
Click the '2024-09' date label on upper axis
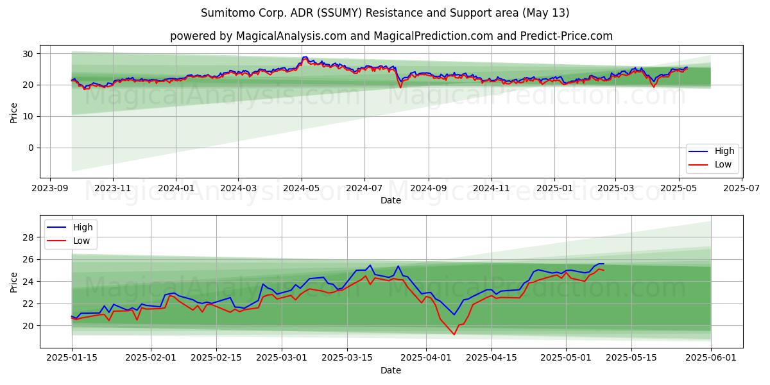click(x=428, y=189)
